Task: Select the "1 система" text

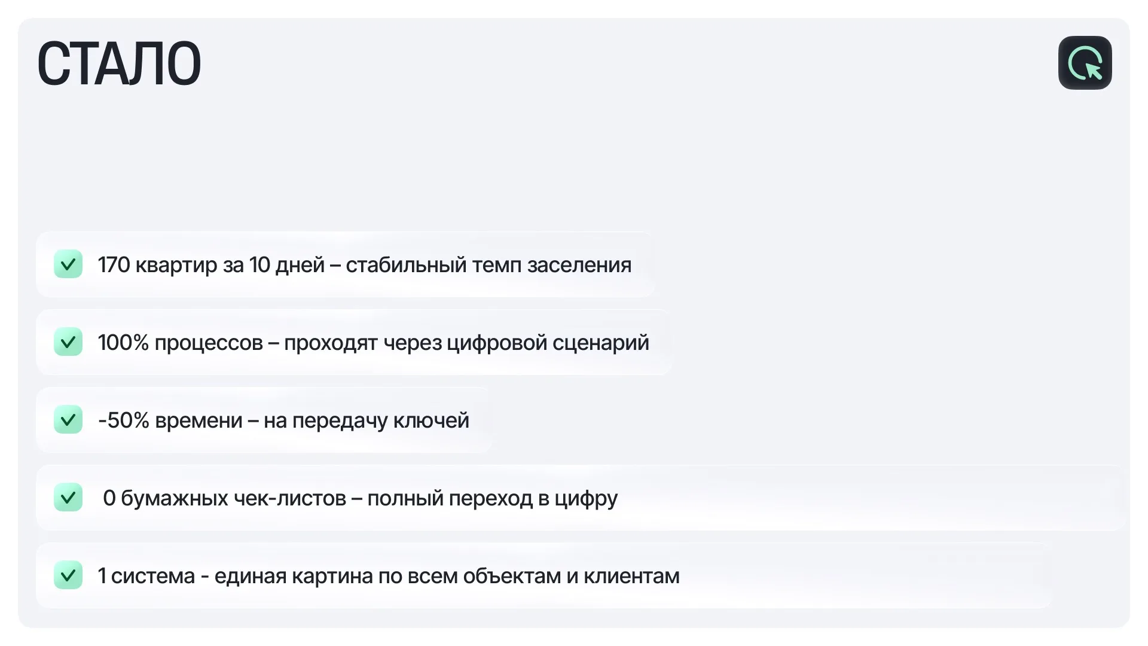Action: pos(146,576)
